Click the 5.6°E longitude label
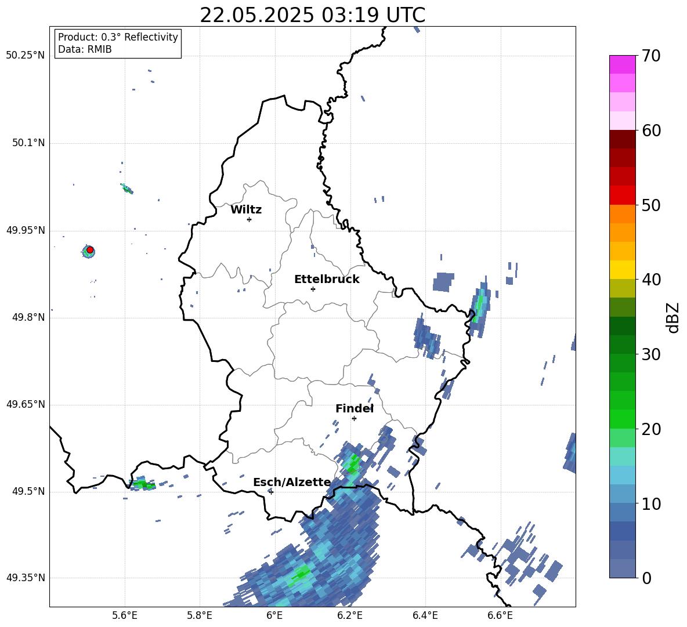 [x=124, y=615]
